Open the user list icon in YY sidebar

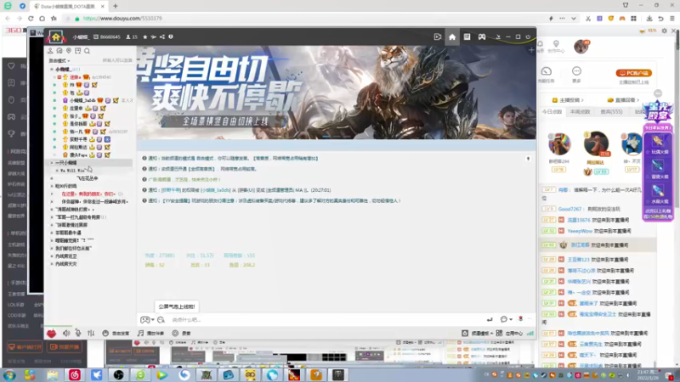point(50,51)
